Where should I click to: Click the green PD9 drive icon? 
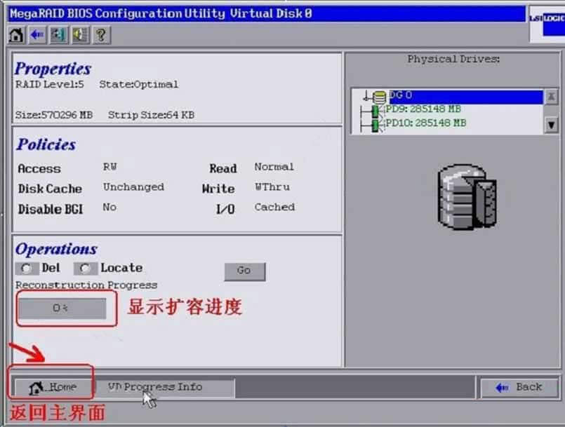click(375, 111)
